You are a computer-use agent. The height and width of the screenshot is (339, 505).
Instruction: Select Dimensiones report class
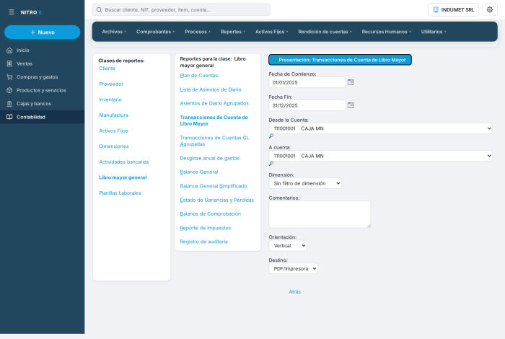(114, 146)
